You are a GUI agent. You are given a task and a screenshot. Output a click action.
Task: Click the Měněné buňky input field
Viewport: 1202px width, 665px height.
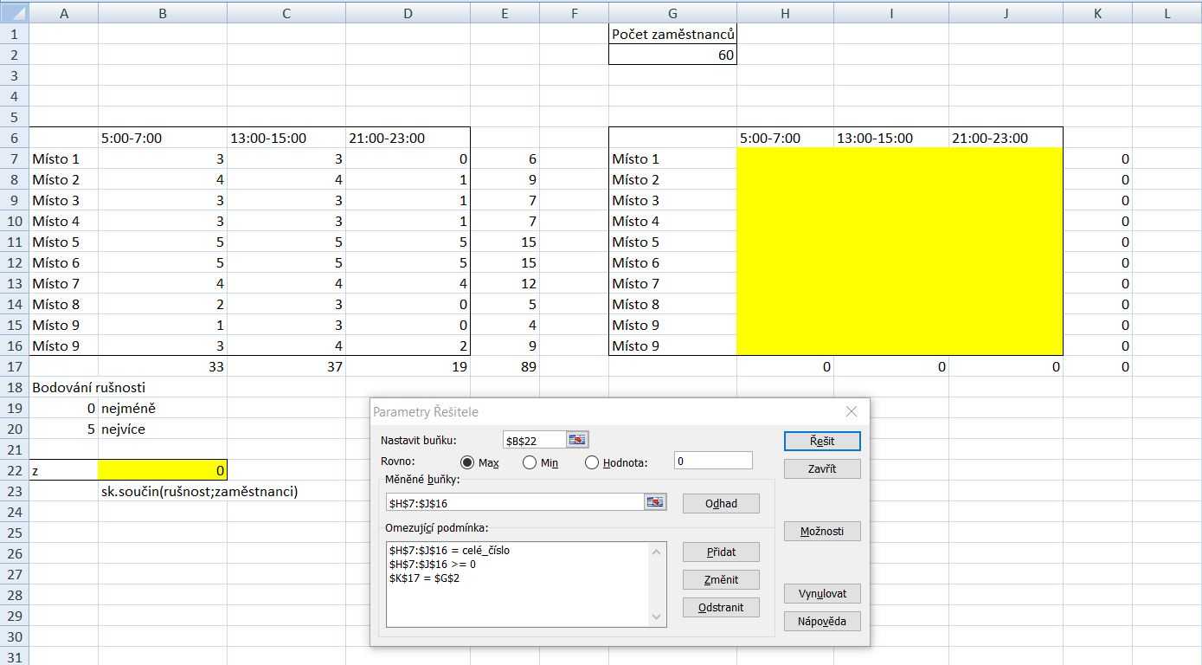click(x=516, y=502)
